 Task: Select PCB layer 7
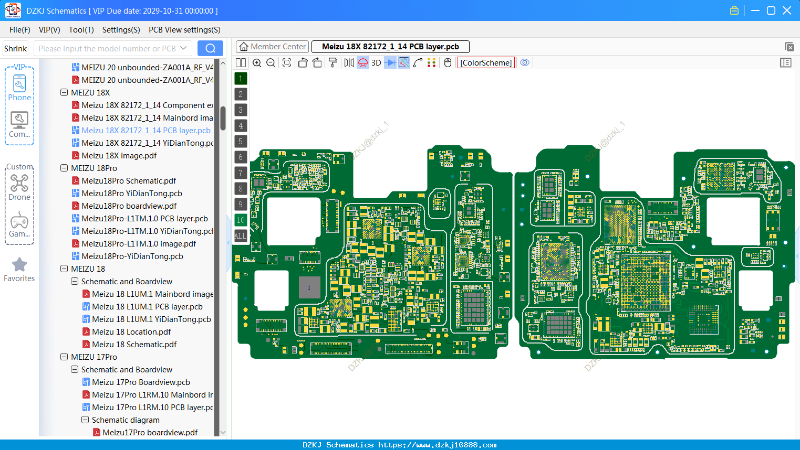[x=241, y=173]
